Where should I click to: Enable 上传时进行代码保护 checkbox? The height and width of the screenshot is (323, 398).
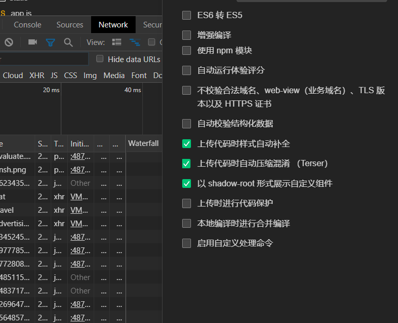click(186, 203)
